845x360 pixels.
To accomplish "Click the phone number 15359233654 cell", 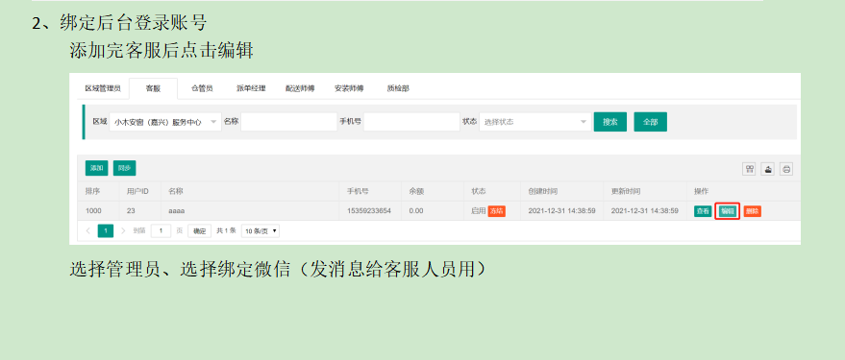I will 369,211.
